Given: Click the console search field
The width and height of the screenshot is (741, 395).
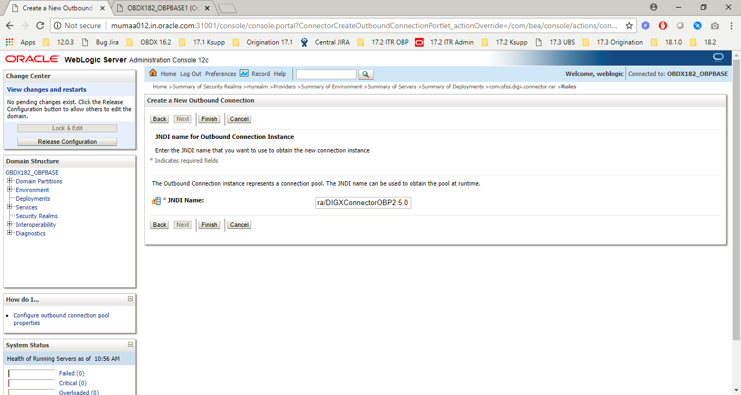Looking at the screenshot, I should [326, 74].
